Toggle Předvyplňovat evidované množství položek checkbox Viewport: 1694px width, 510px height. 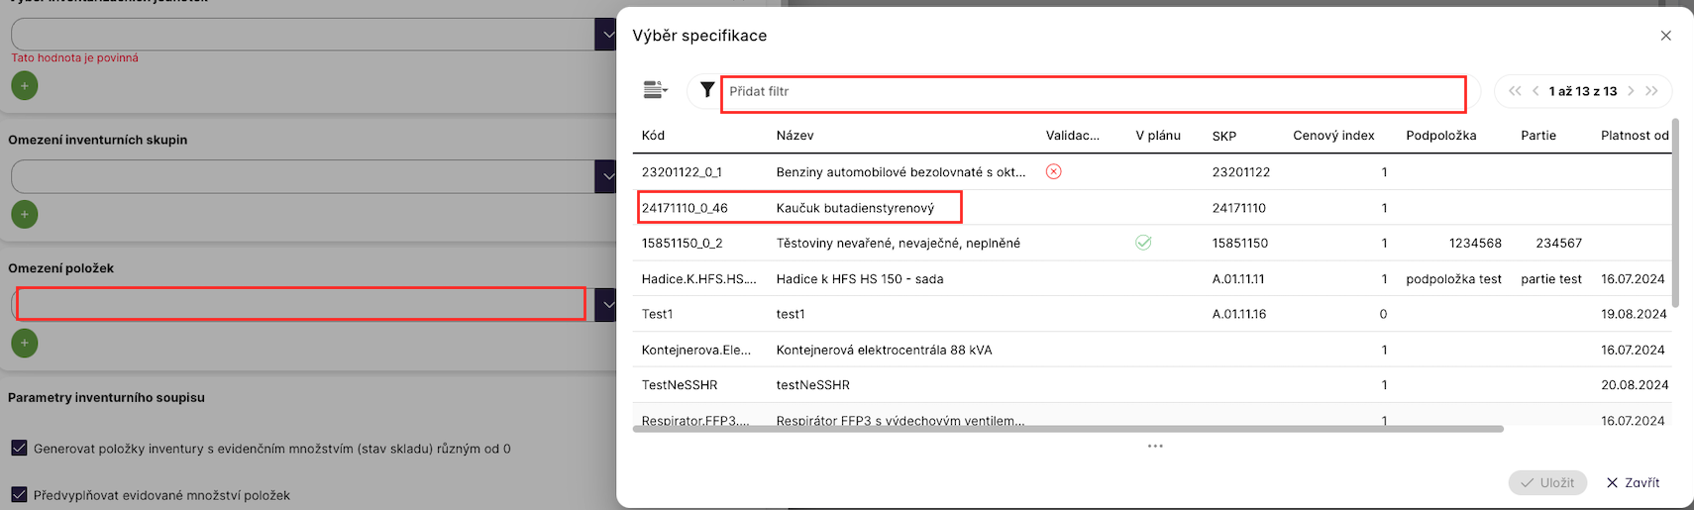tap(19, 494)
